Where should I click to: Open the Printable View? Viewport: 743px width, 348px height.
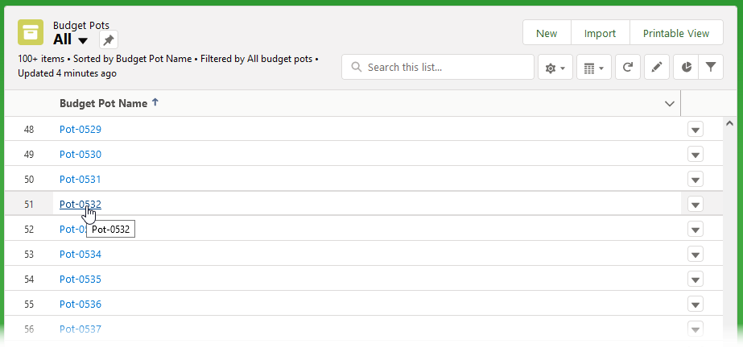(675, 33)
